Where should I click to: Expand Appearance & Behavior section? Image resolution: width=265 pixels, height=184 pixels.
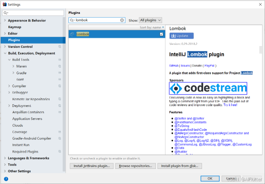[5, 20]
